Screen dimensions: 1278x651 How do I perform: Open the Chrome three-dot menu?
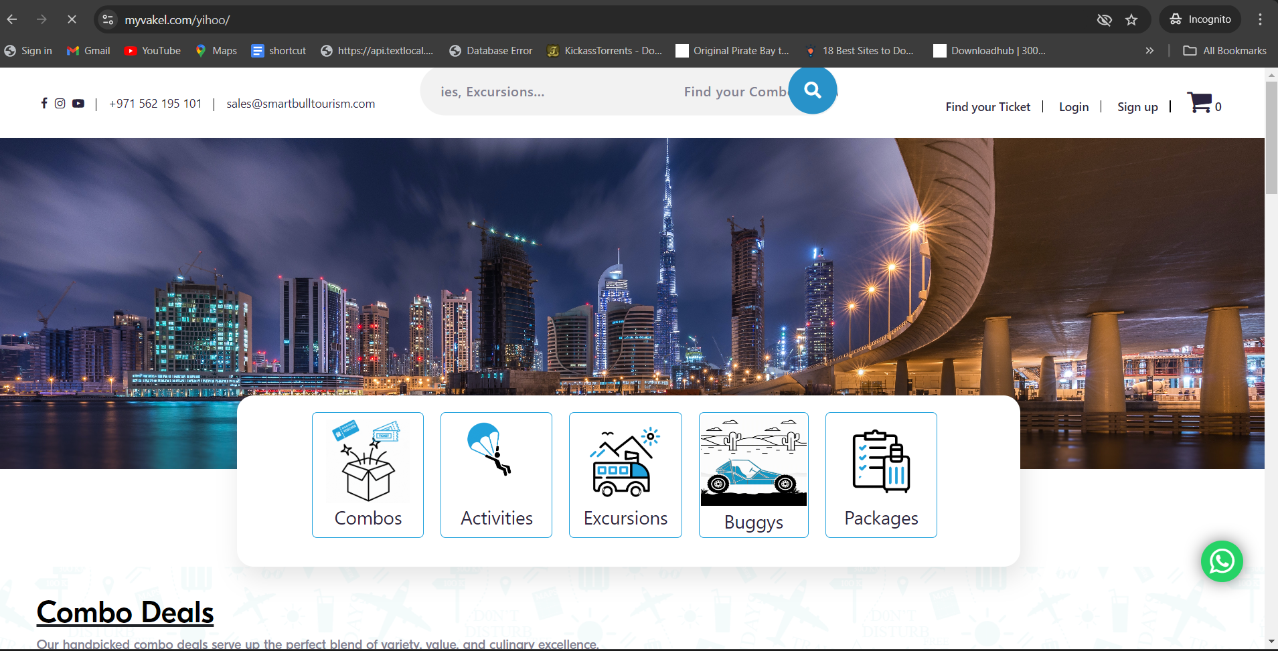(1260, 19)
